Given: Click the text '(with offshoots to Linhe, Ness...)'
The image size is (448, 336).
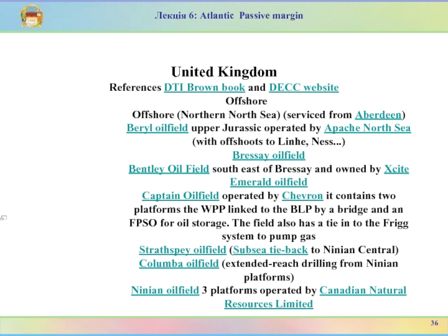Looking at the screenshot, I should 269,142.
